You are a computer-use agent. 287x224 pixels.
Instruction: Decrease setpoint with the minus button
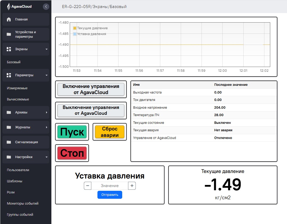88,186
